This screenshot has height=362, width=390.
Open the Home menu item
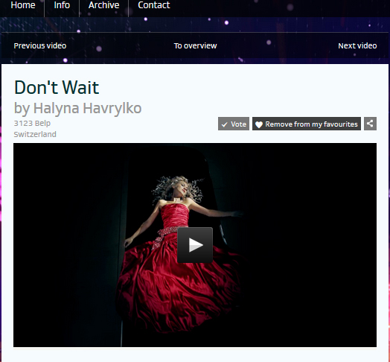(x=23, y=5)
